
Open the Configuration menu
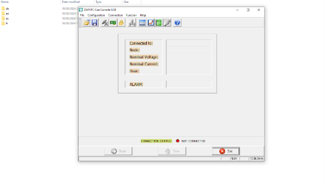pyautogui.click(x=96, y=15)
